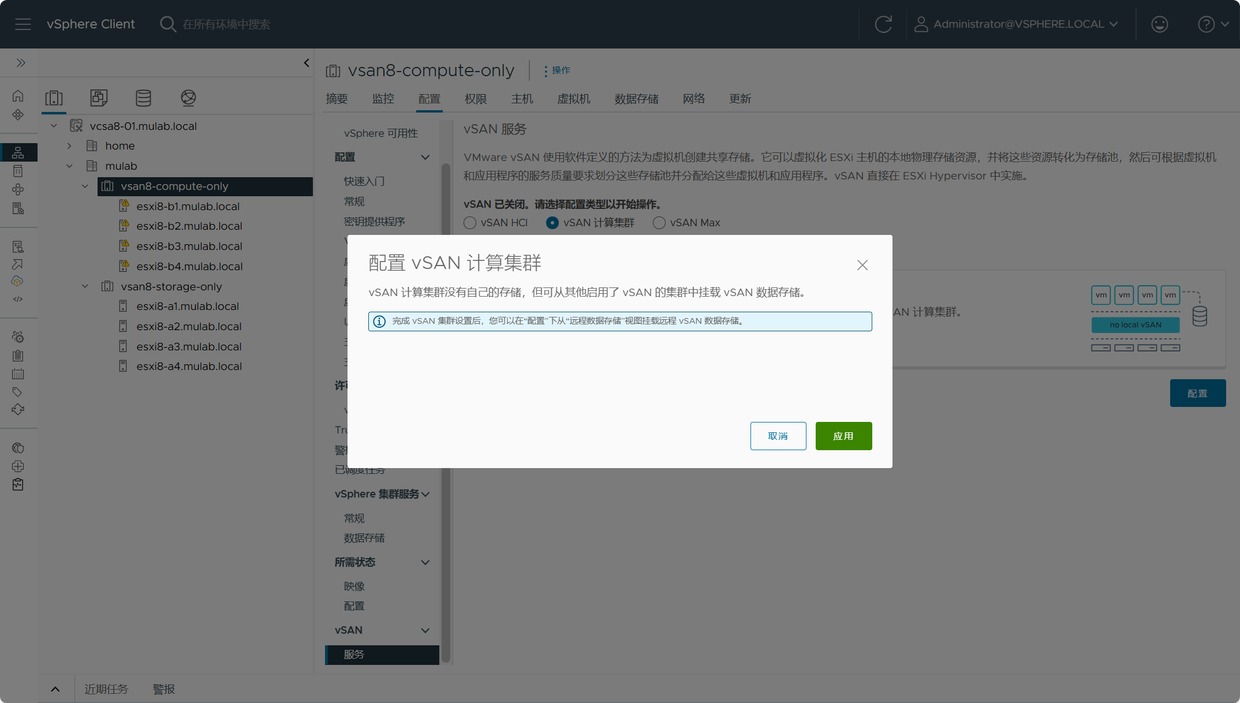Open the Events calendar rail icon
Image resolution: width=1240 pixels, height=703 pixels.
tap(18, 374)
